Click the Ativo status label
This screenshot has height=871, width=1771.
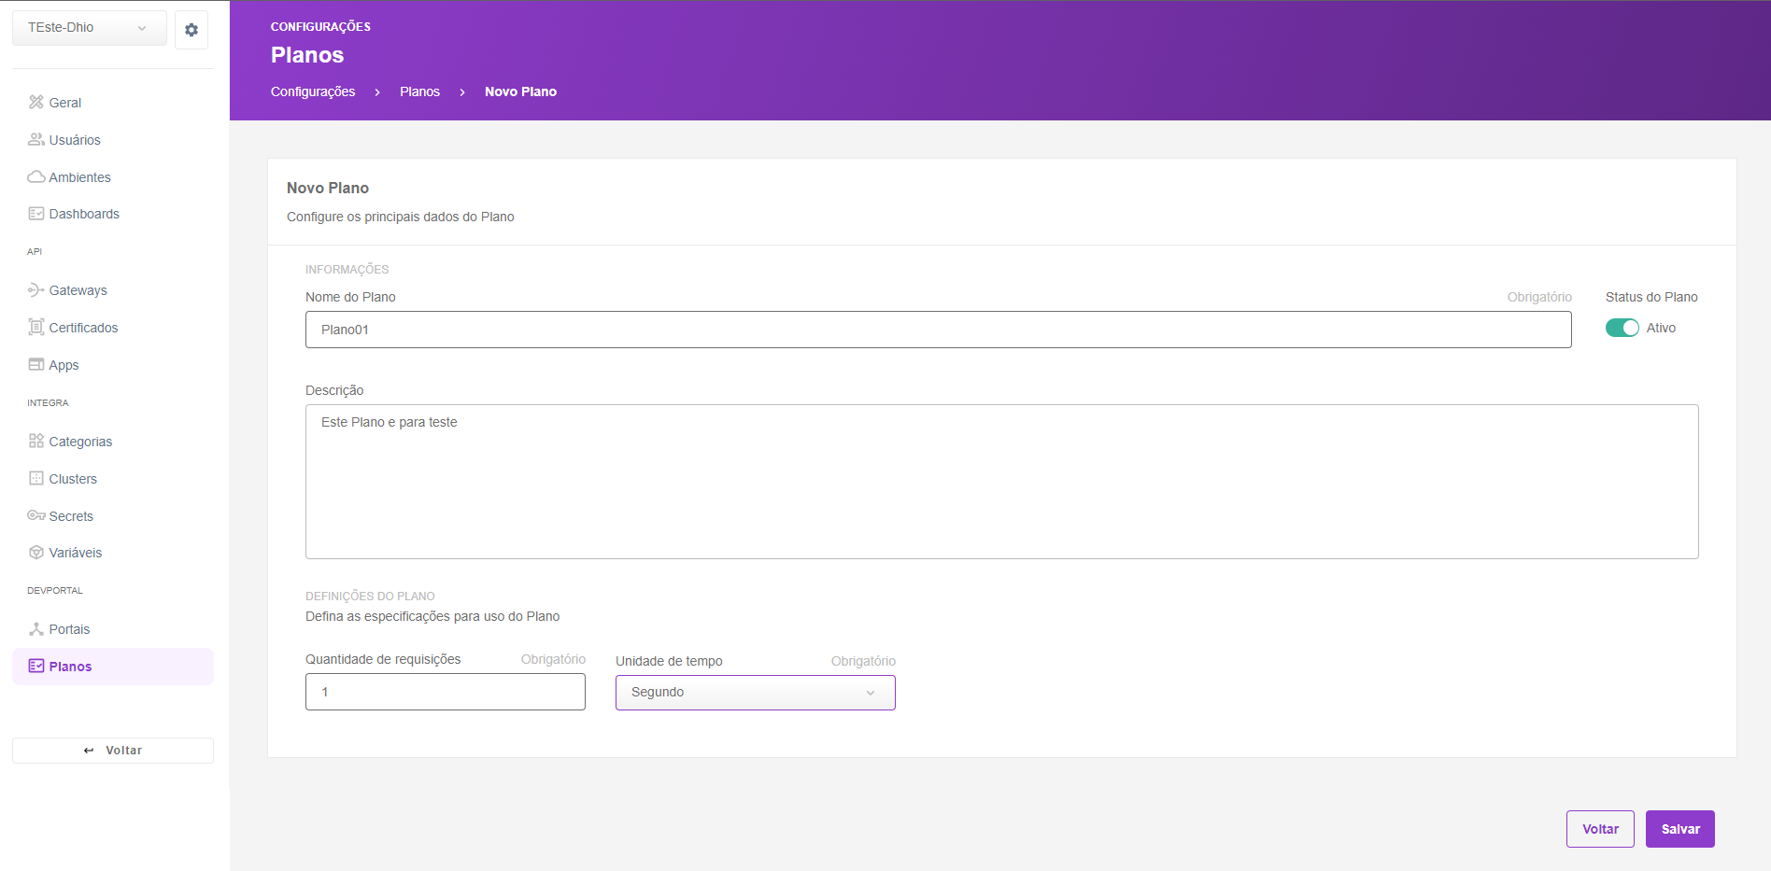point(1661,328)
